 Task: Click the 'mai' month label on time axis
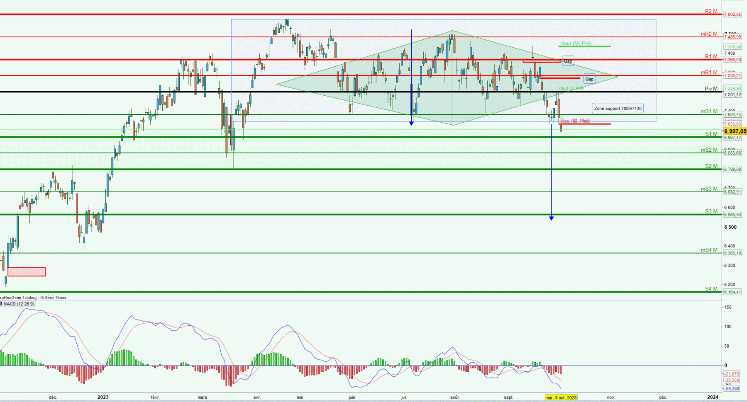300,397
